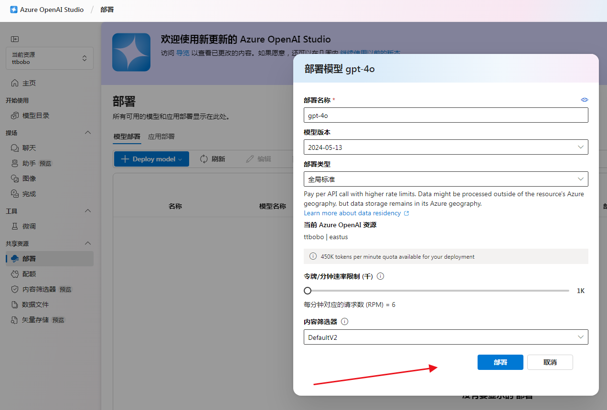Image resolution: width=607 pixels, height=410 pixels.
Task: Click info icon beside 令牌/分钟速率限制
Action: tap(381, 276)
